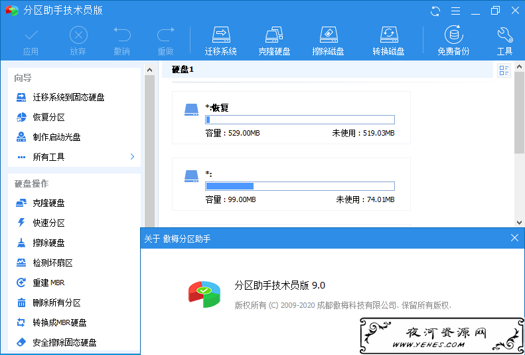Click 容量：529.00MB capacity text

click(232, 133)
